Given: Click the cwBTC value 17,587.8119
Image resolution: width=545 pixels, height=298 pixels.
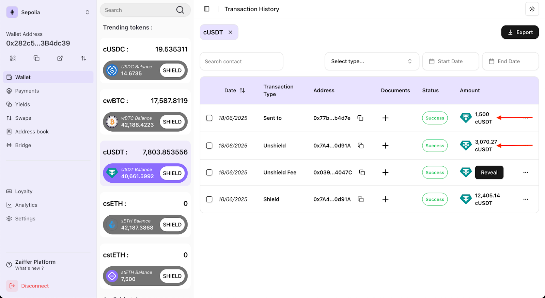Looking at the screenshot, I should click(x=169, y=101).
